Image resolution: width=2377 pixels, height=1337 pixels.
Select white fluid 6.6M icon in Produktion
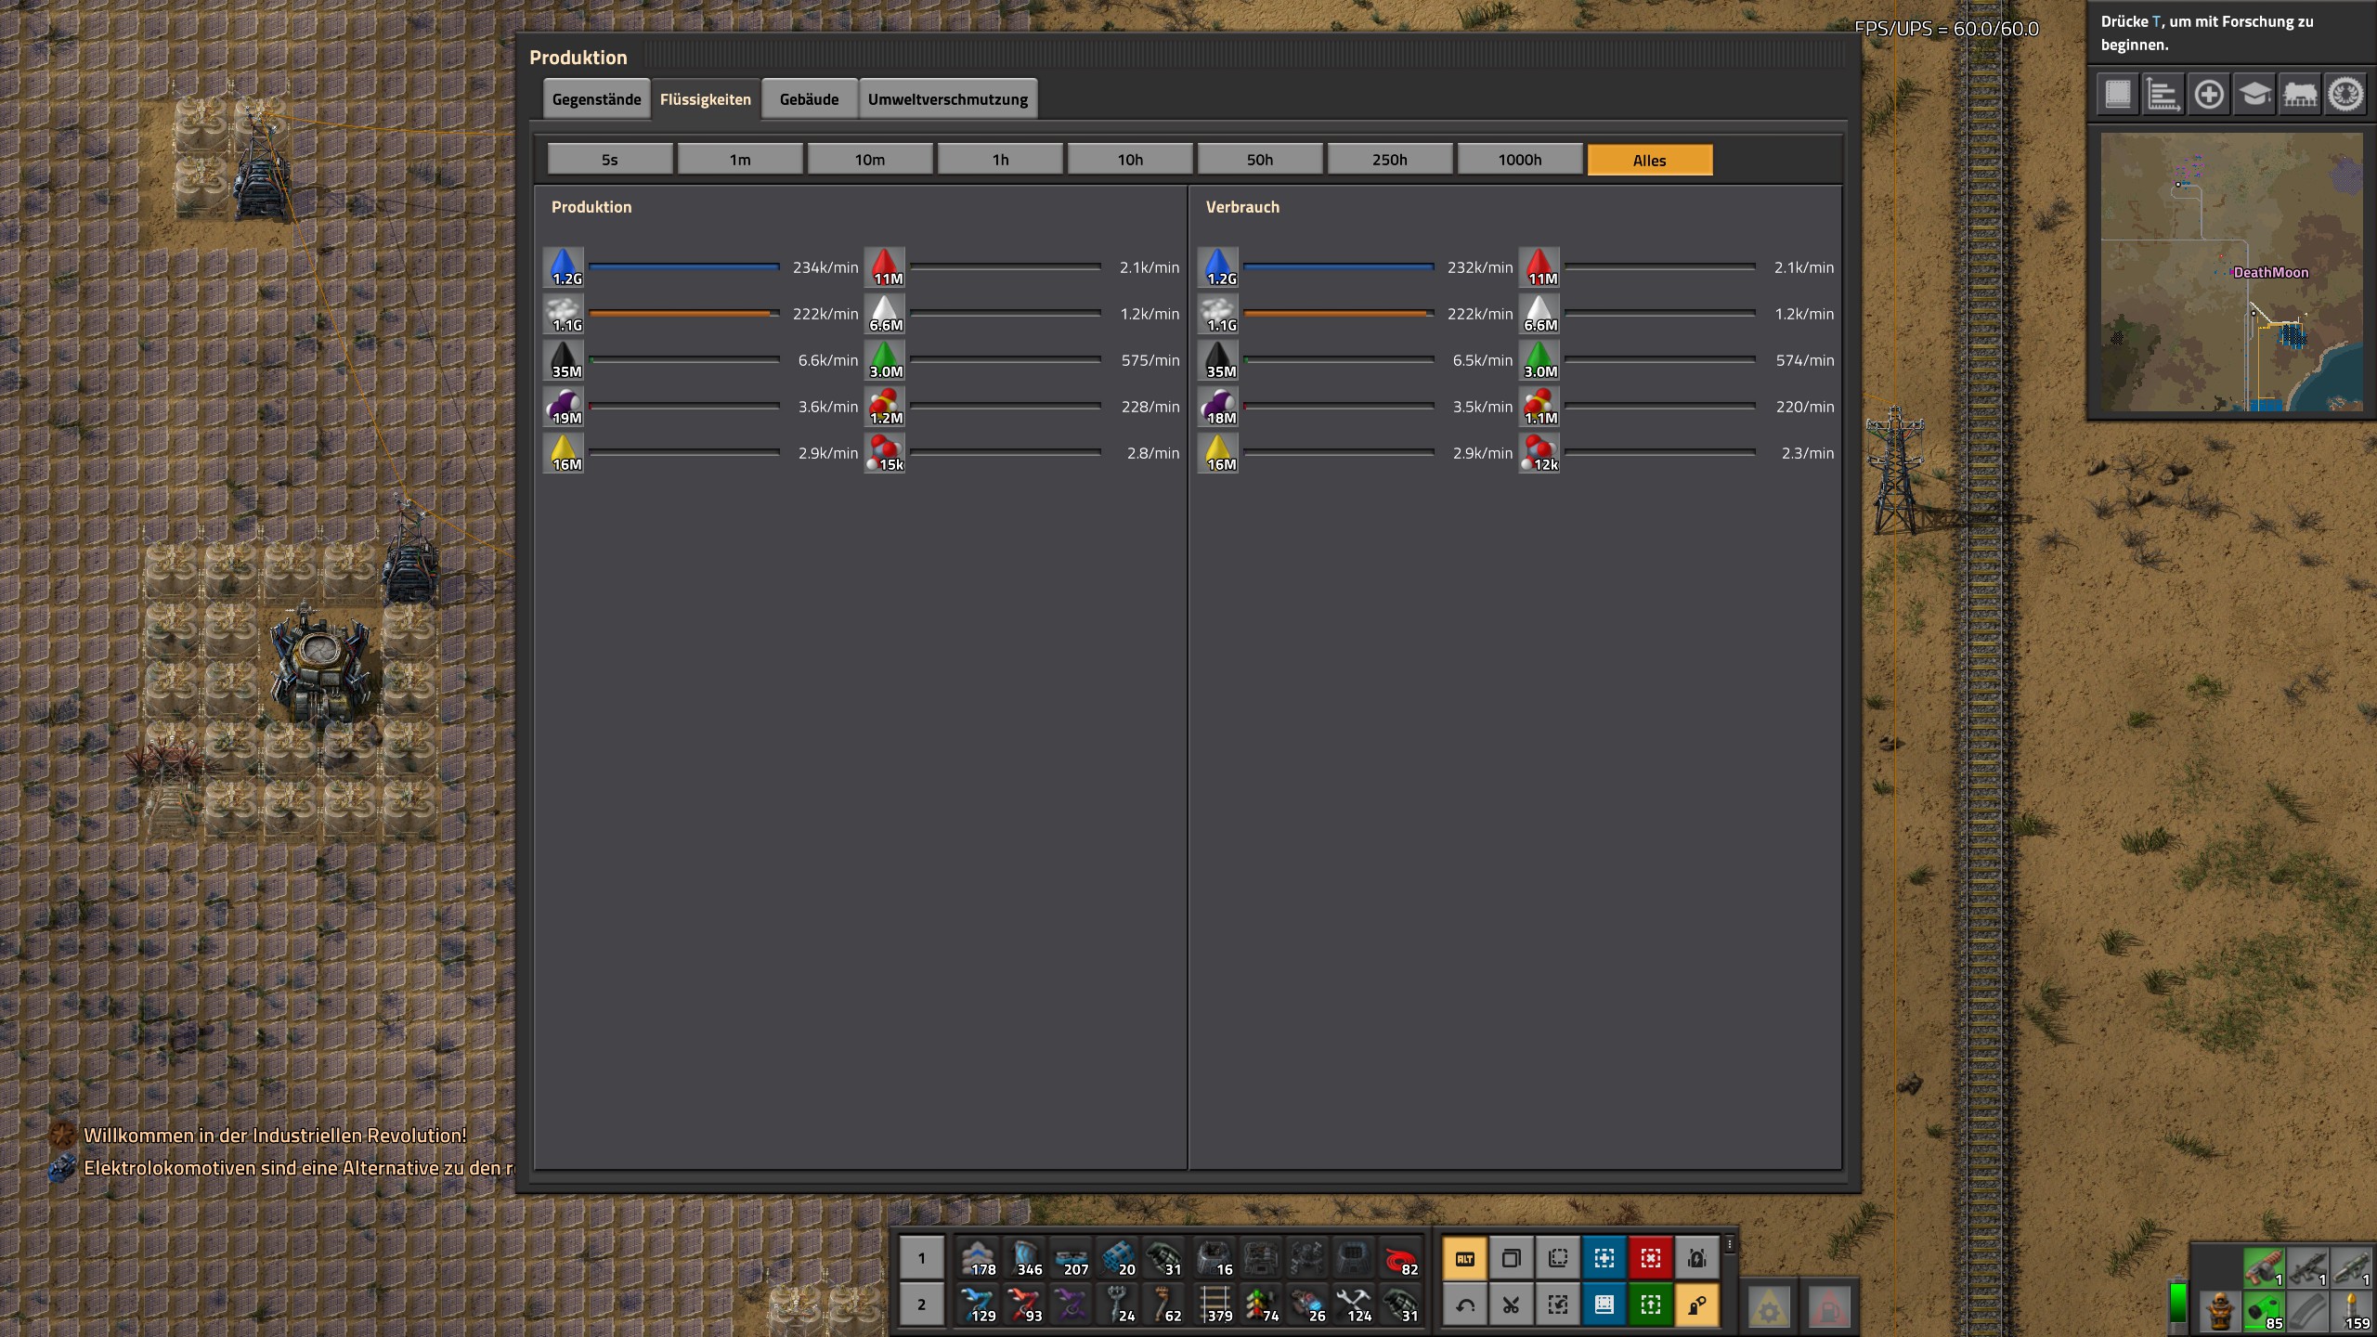[886, 314]
